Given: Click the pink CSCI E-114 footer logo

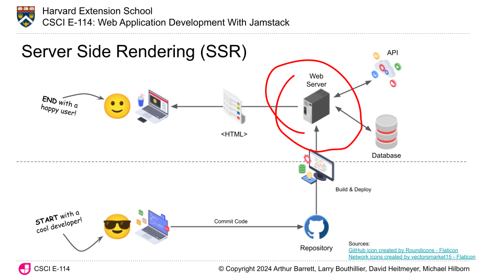Looking at the screenshot, I should click(25, 268).
